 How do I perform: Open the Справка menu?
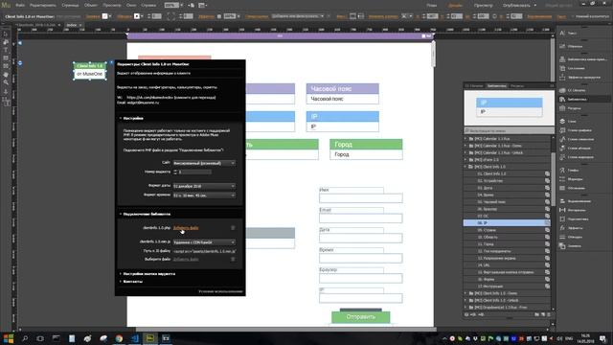(x=148, y=6)
